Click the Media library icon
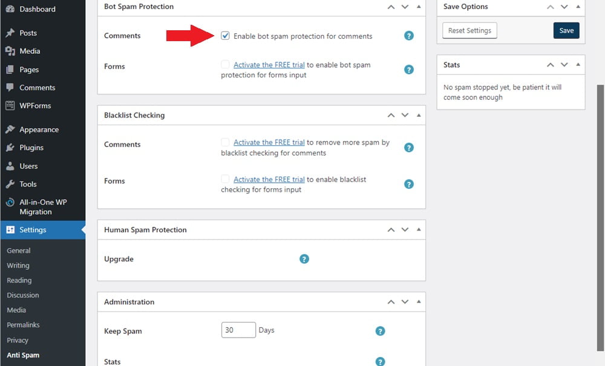The width and height of the screenshot is (605, 366). 10,51
